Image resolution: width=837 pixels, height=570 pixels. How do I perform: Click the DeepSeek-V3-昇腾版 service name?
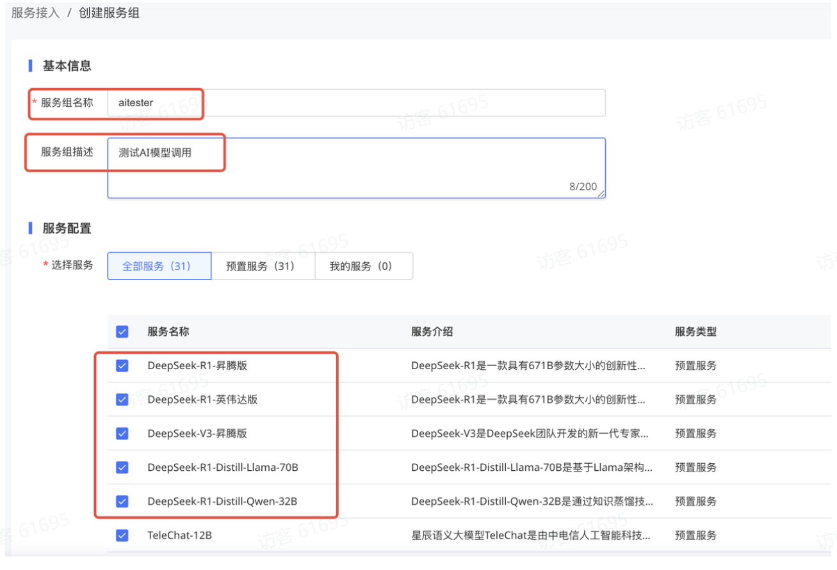coord(197,433)
